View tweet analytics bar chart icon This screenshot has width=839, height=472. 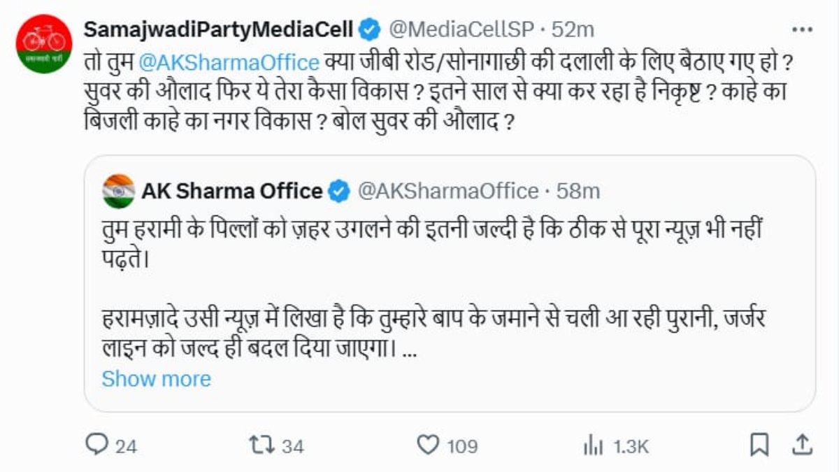[593, 445]
